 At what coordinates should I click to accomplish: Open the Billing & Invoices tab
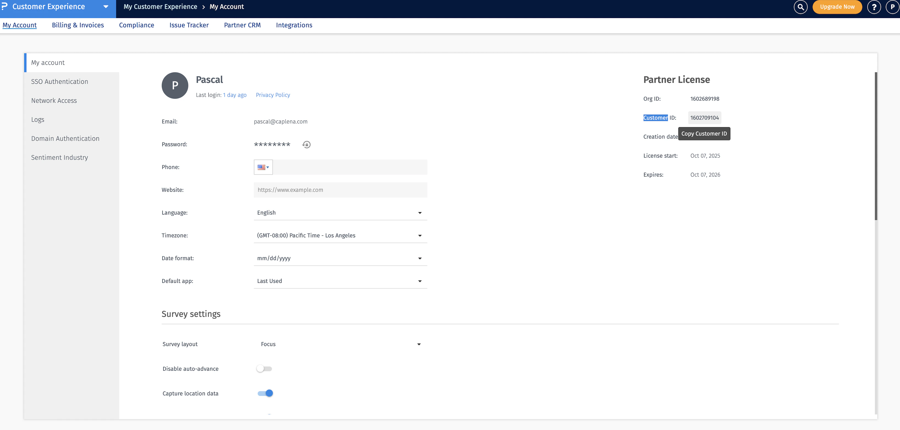point(78,25)
